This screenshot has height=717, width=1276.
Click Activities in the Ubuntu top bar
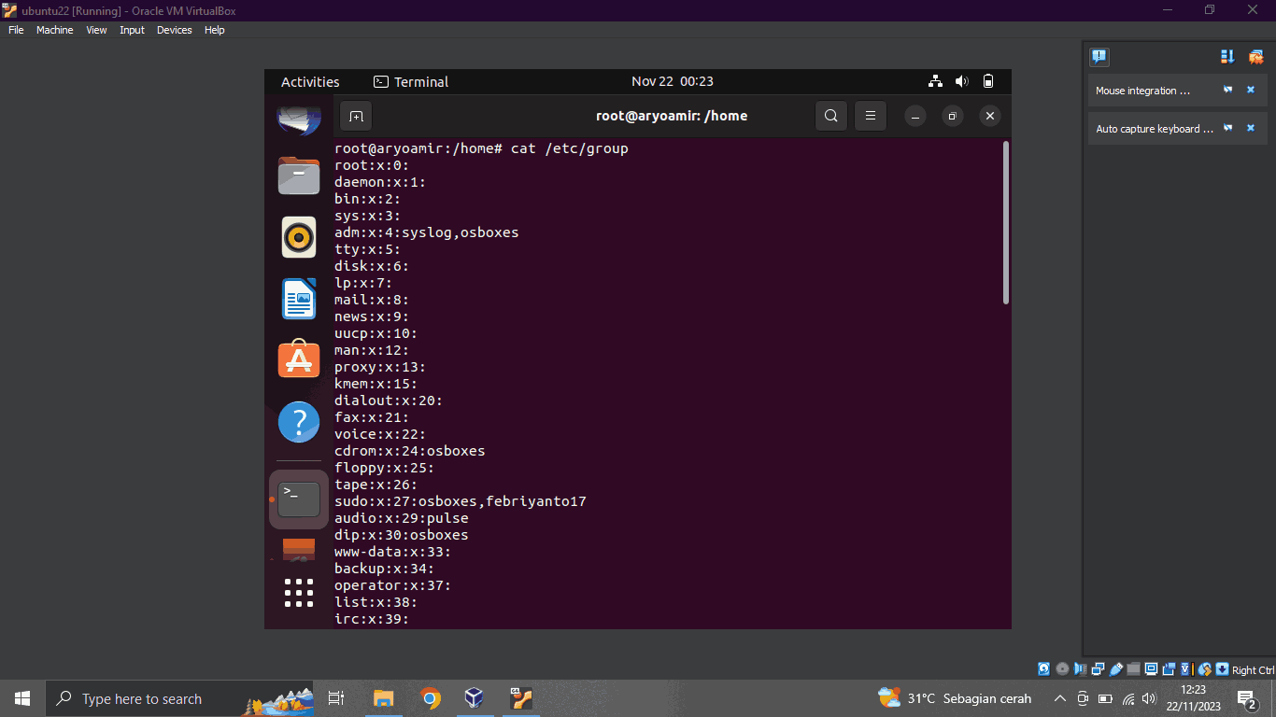(310, 81)
